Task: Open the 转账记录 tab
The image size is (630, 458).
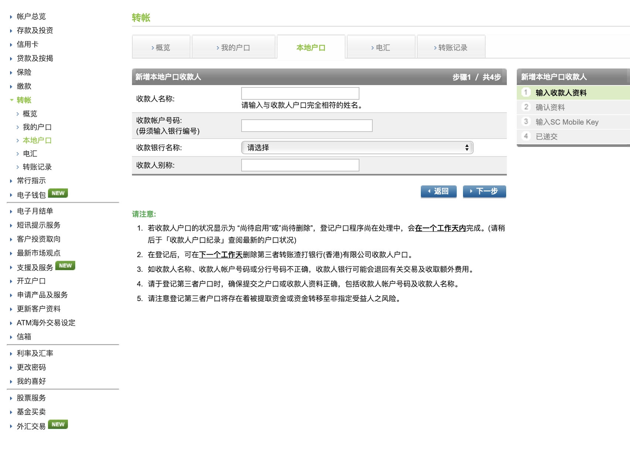Action: point(451,48)
